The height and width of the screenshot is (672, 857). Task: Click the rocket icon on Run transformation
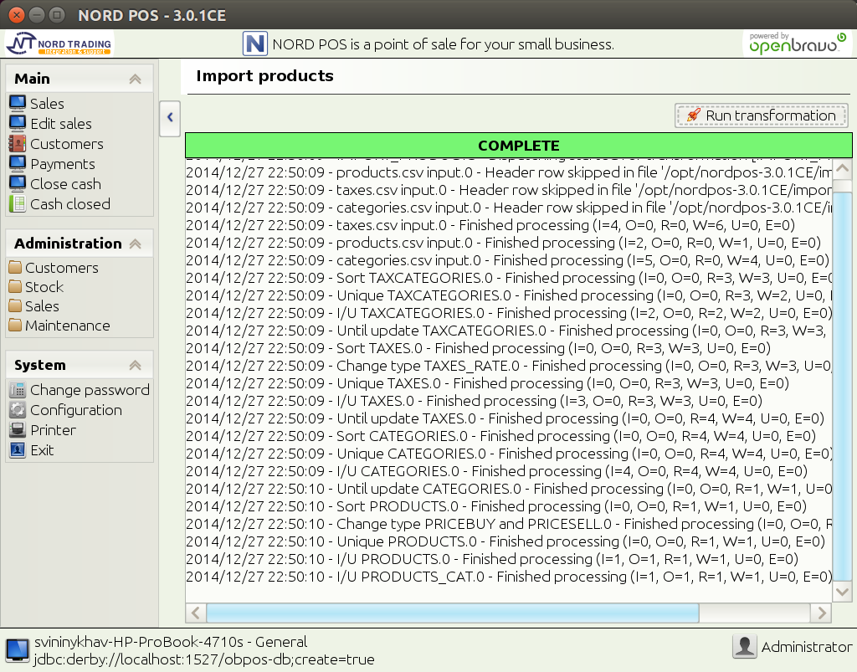point(693,115)
